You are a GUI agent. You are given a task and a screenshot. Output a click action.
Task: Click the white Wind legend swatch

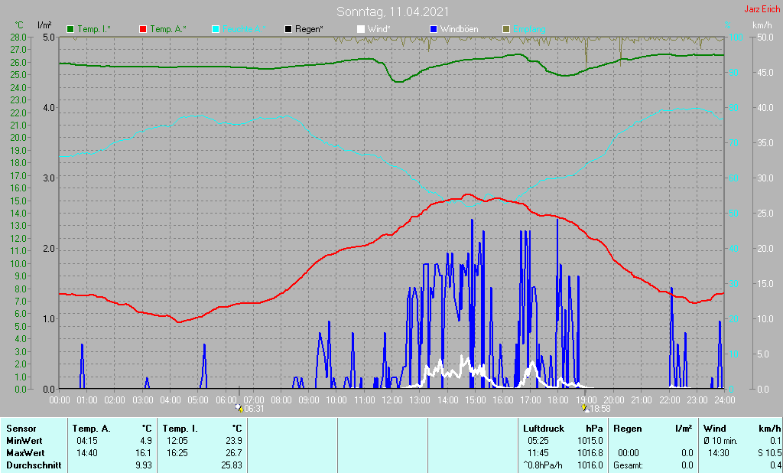click(x=361, y=29)
